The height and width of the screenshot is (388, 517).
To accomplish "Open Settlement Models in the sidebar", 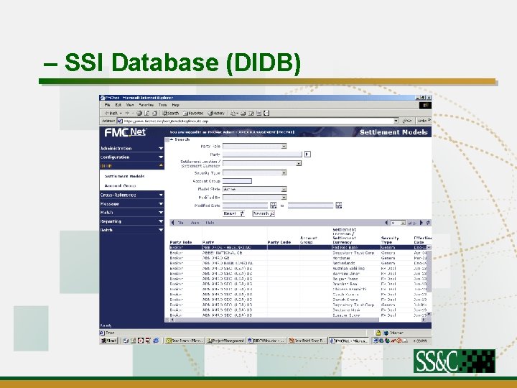I will 124,176.
